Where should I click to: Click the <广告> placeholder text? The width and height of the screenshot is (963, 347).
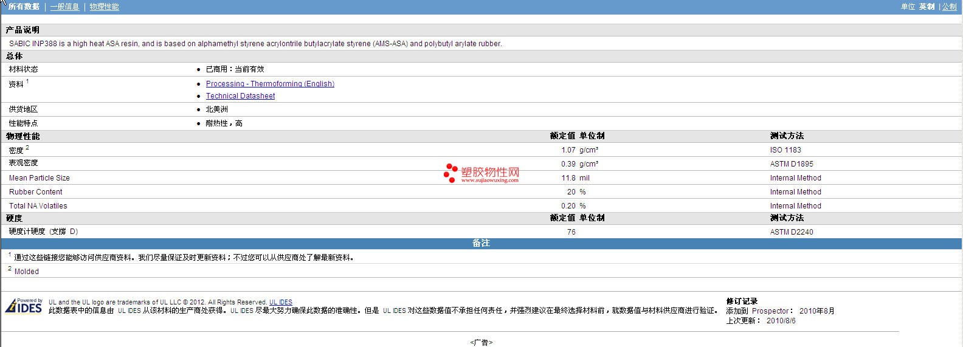[481, 343]
